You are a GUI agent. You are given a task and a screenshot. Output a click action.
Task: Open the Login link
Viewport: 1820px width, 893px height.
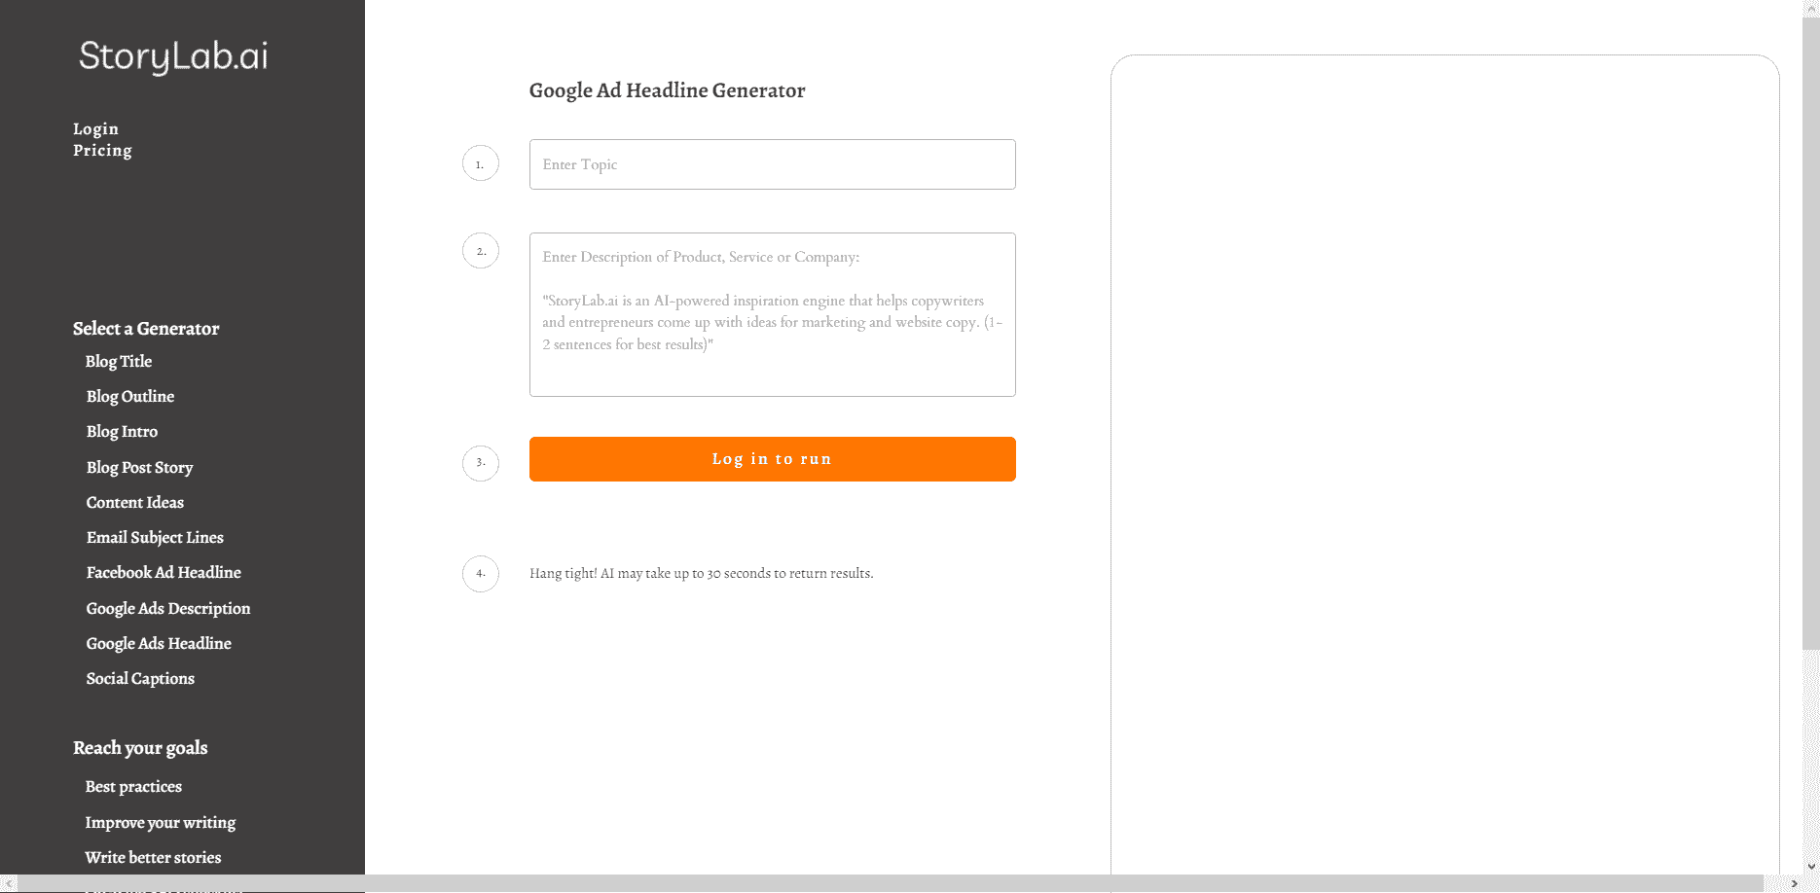95,128
